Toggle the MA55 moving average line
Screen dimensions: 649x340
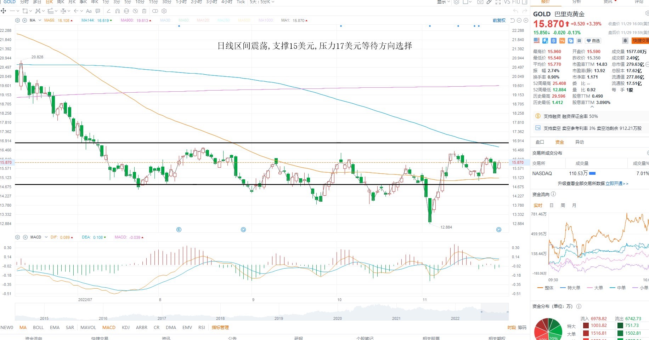58,21
